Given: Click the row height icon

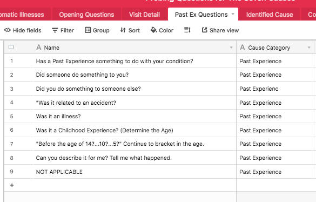Looking at the screenshot, I should point(187,30).
